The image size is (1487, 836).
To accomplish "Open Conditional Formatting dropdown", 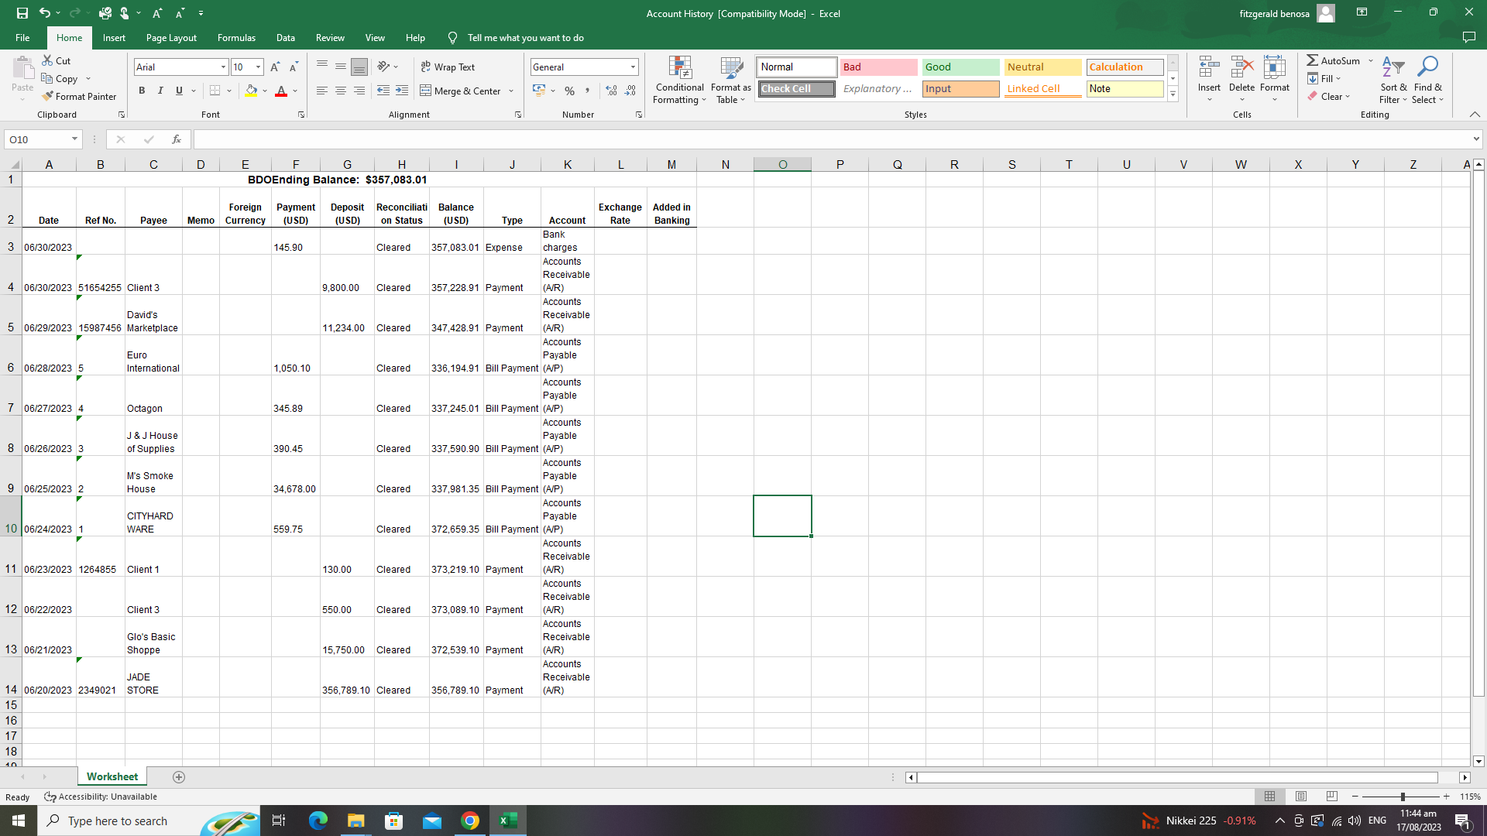I will 679,80.
